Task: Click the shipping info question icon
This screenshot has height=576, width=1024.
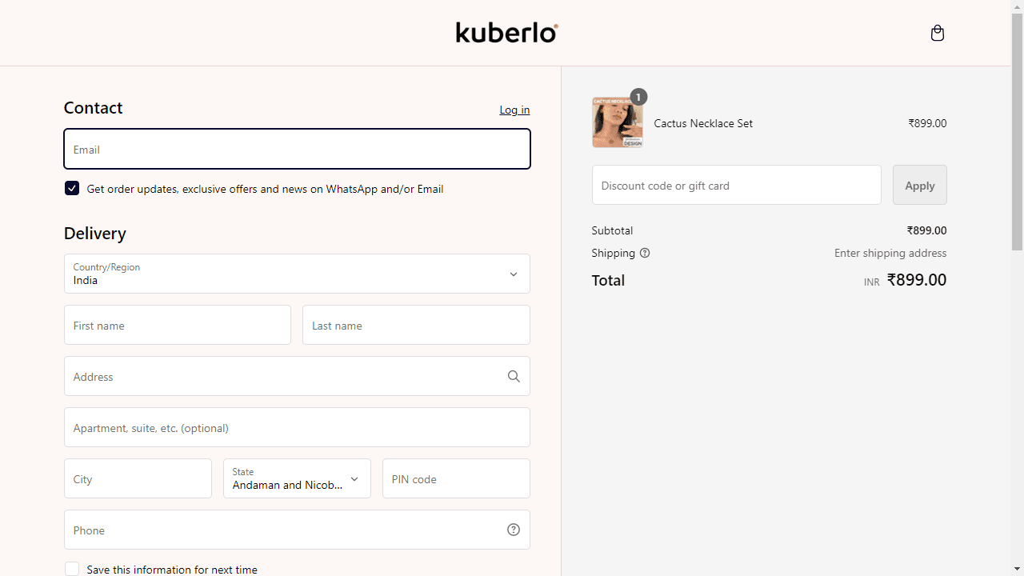Action: [x=645, y=253]
